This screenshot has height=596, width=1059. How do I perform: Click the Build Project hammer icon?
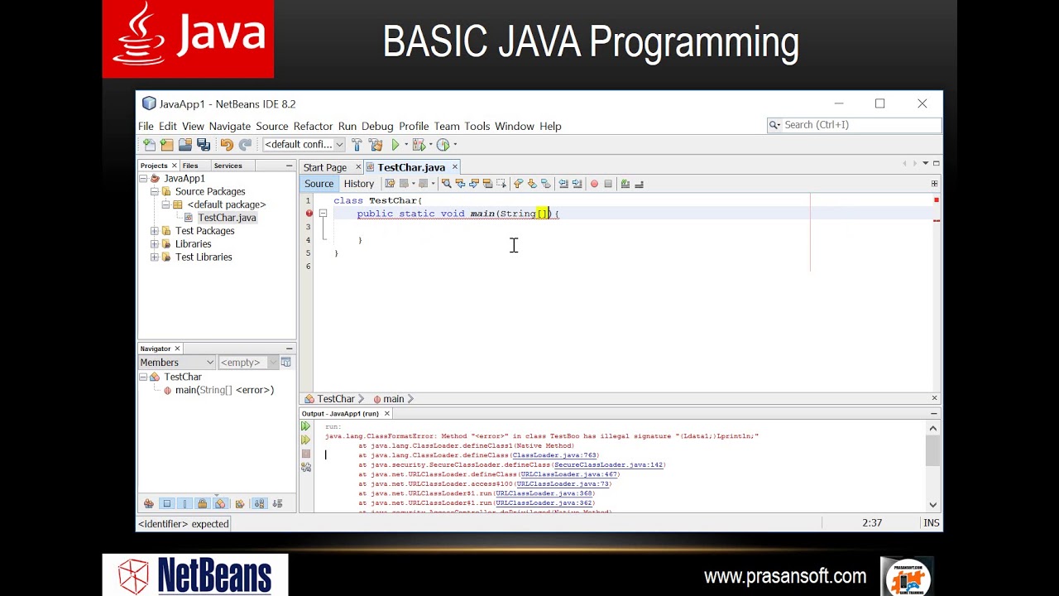coord(357,145)
